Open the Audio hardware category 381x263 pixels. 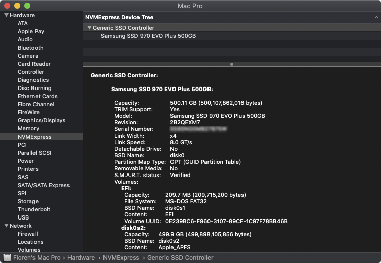[25, 39]
